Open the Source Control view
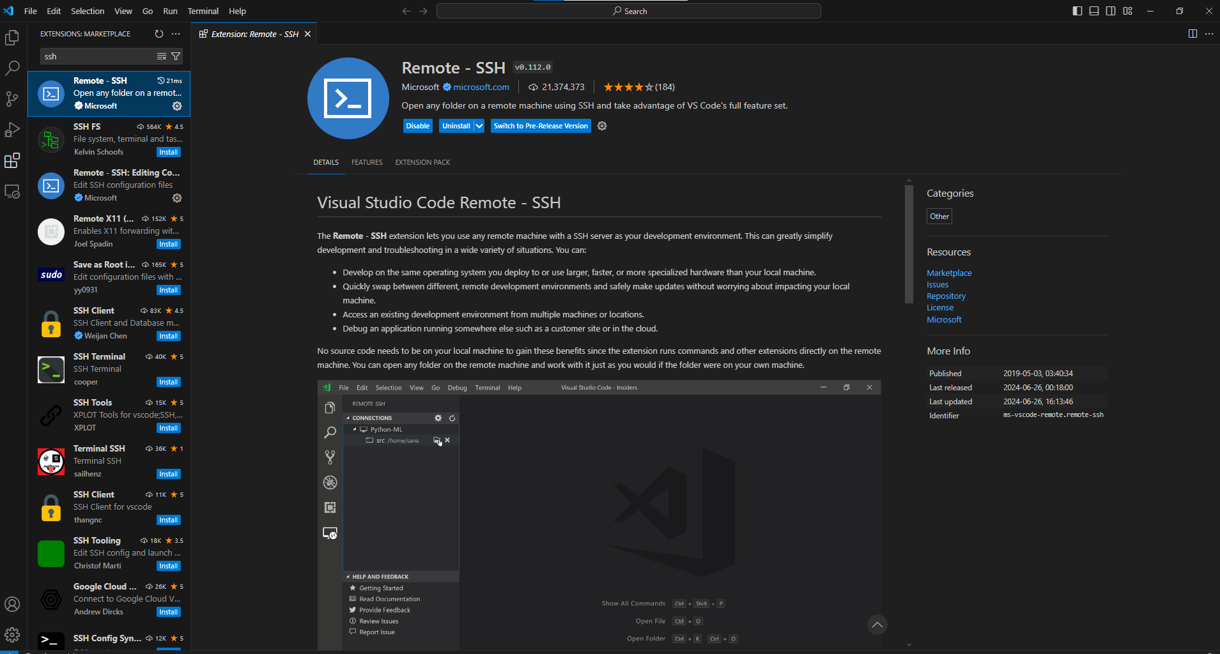This screenshot has width=1220, height=654. tap(12, 99)
